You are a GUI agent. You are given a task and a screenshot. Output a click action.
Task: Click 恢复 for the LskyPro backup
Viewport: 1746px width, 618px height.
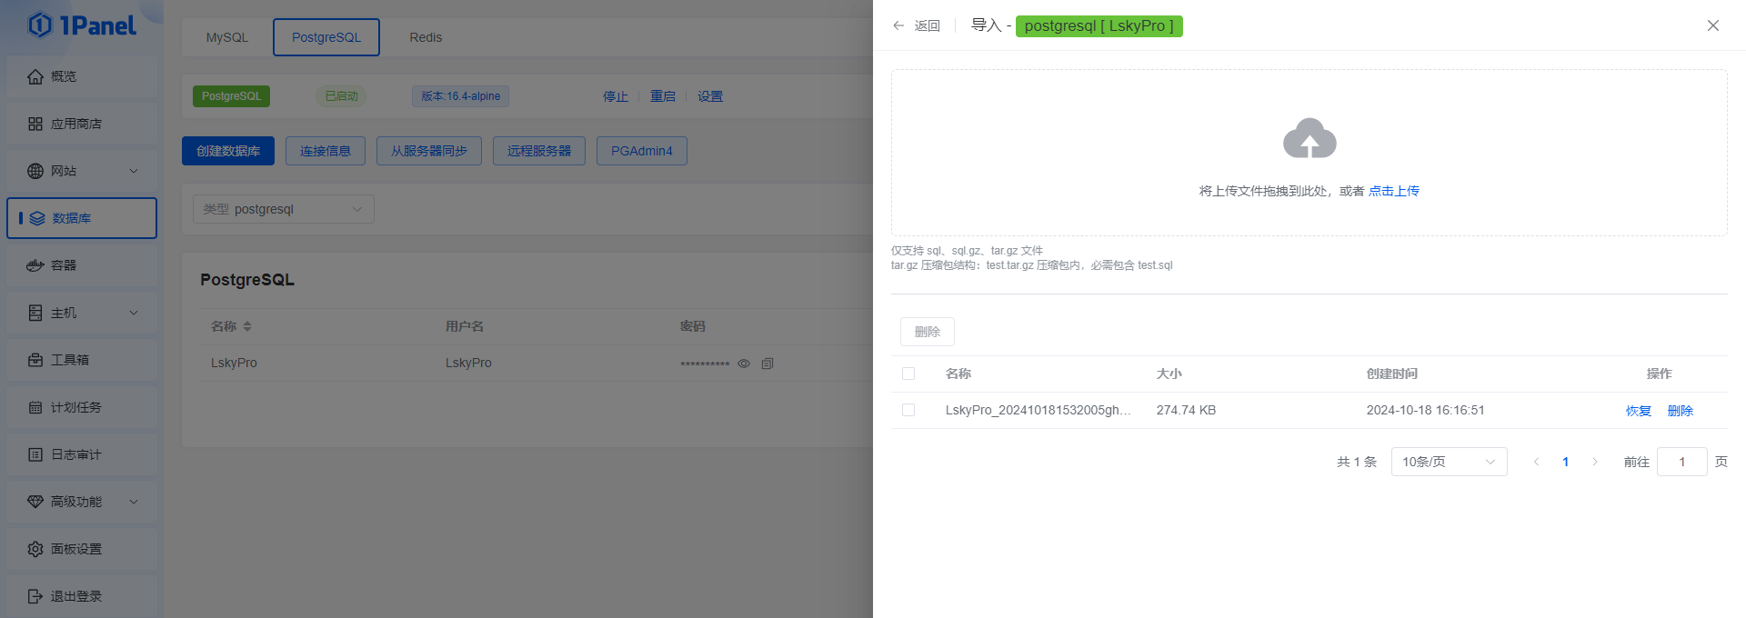click(x=1639, y=411)
